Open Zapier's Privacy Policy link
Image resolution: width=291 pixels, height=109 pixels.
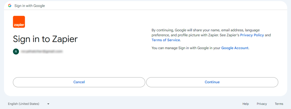[x=252, y=35]
